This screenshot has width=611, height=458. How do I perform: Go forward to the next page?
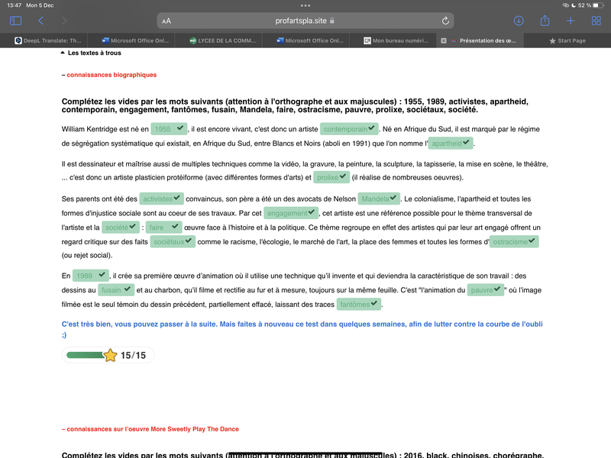(64, 21)
